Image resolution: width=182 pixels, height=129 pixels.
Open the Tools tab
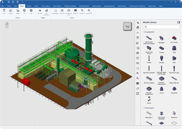36,6
